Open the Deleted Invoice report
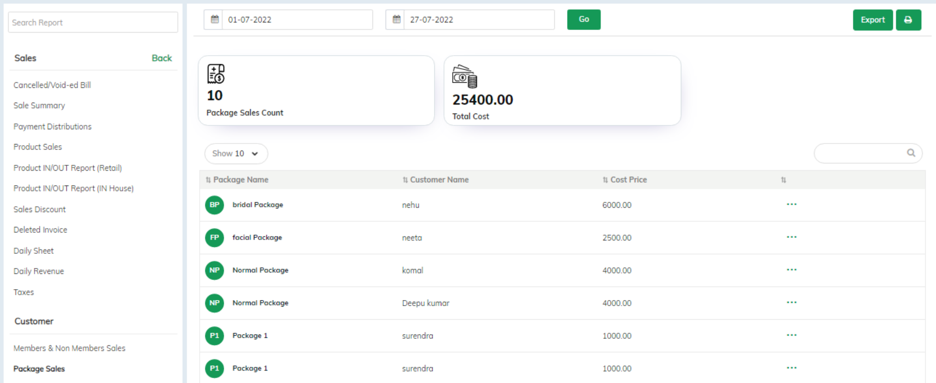Viewport: 936px width, 383px height. click(x=40, y=230)
